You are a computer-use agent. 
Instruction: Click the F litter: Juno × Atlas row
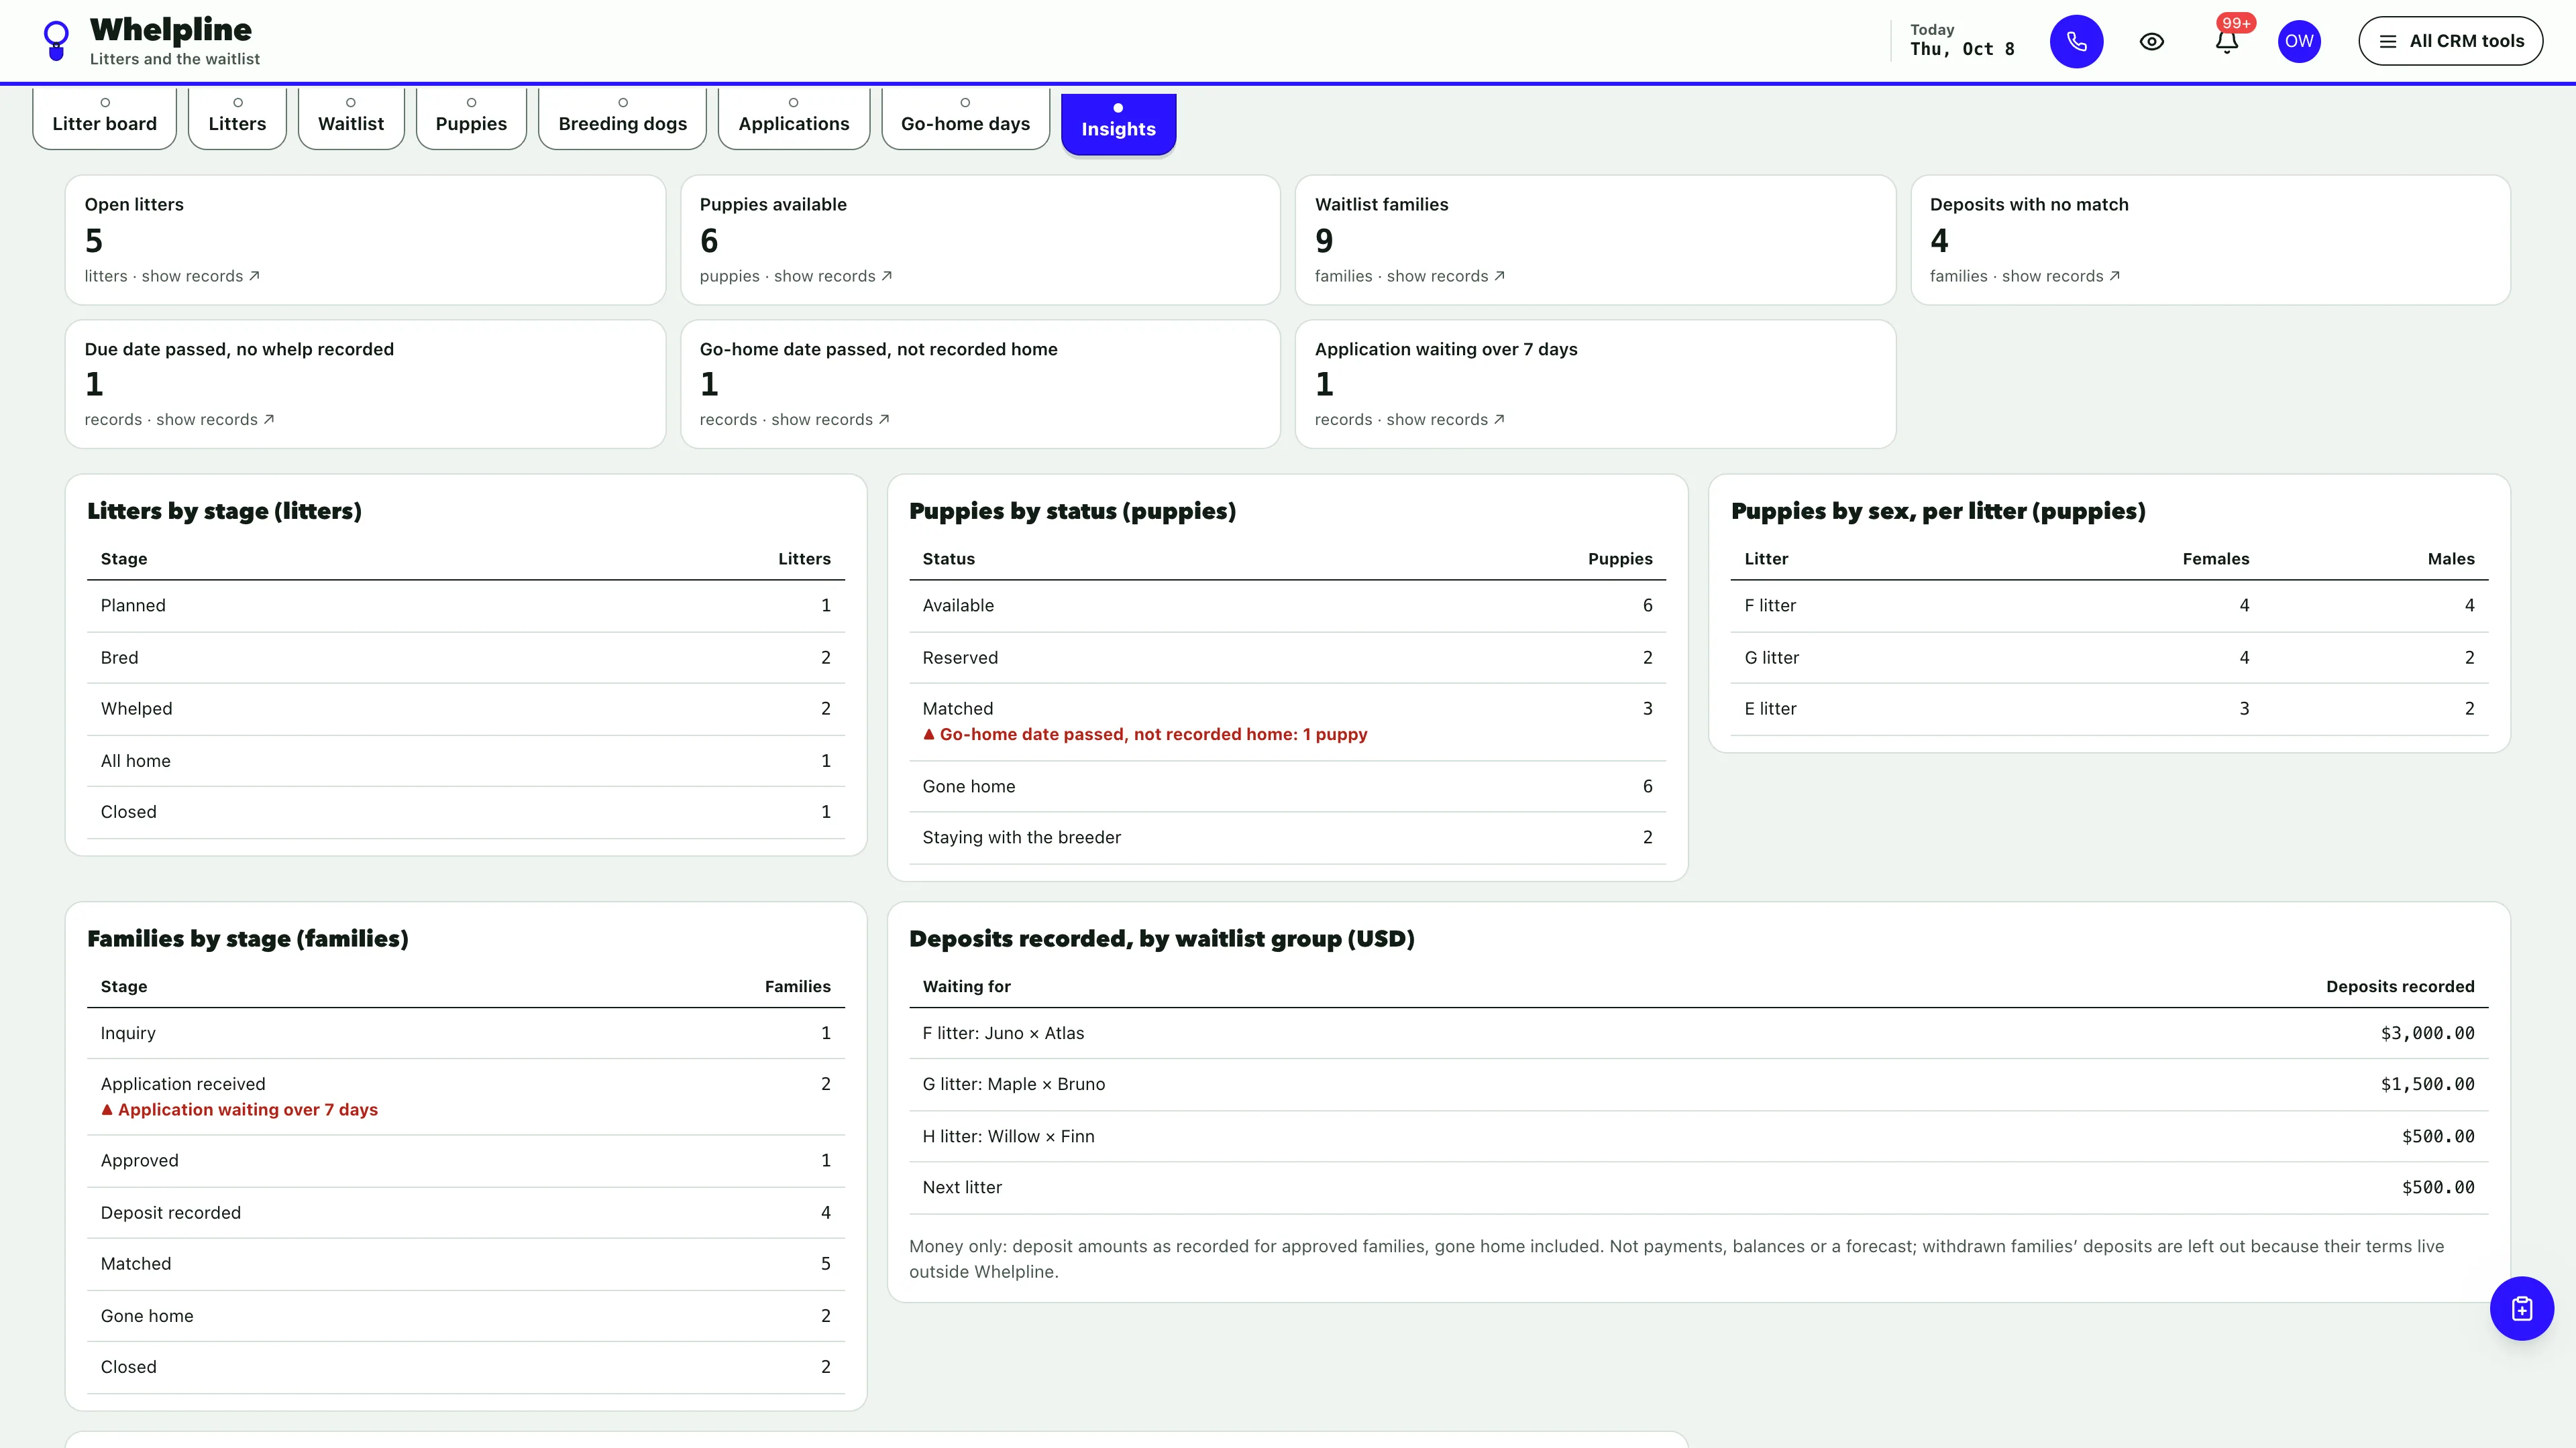1698,1033
